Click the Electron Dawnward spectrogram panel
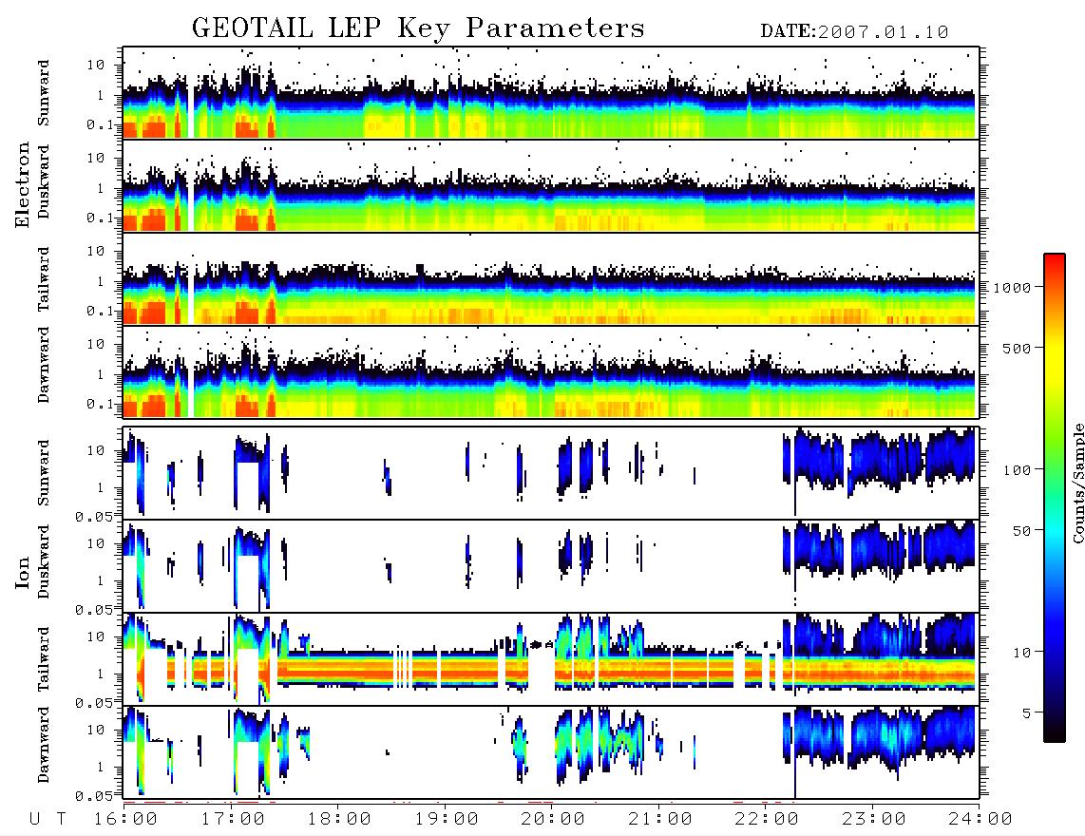This screenshot has width=1085, height=836. (551, 372)
